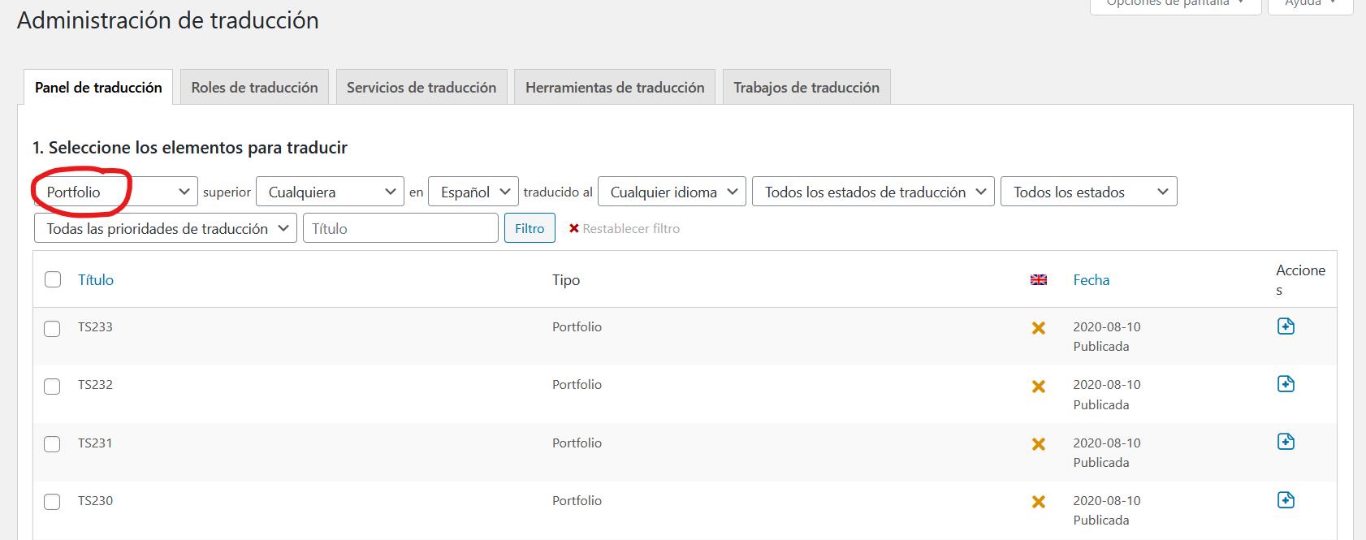This screenshot has width=1366, height=540.
Task: Check the TS232 row checkbox
Action: click(52, 387)
